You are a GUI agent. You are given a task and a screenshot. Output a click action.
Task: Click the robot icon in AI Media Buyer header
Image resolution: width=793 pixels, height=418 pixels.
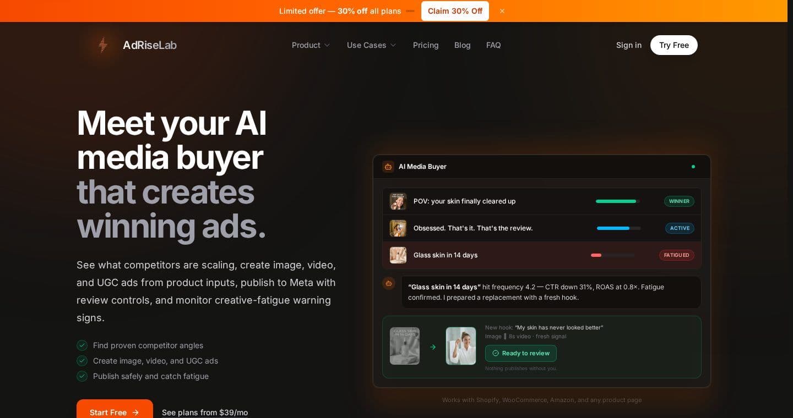pos(388,167)
